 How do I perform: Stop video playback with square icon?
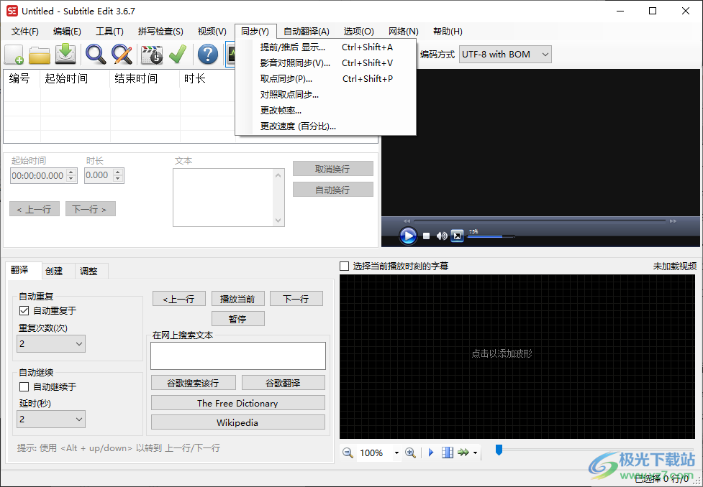tap(427, 236)
